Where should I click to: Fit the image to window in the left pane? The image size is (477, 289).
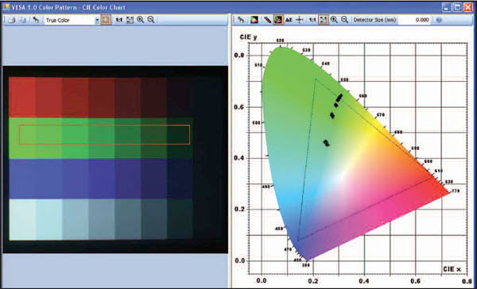[130, 20]
